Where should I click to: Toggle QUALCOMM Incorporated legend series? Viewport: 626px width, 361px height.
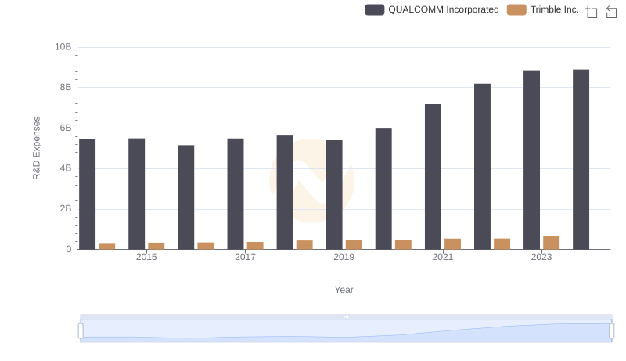click(x=432, y=9)
